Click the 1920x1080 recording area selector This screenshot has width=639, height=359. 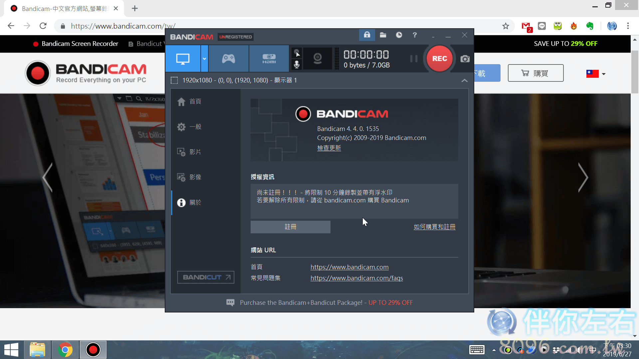[x=234, y=80]
